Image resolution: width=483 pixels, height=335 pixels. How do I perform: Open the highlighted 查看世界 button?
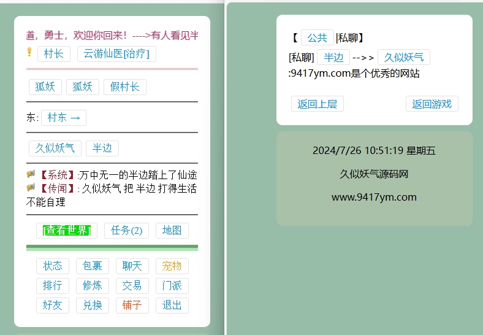[x=67, y=231]
